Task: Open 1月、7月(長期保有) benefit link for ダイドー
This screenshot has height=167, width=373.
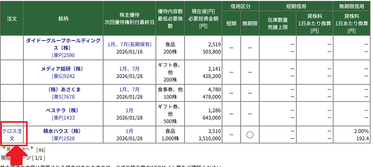Action: tap(129, 45)
